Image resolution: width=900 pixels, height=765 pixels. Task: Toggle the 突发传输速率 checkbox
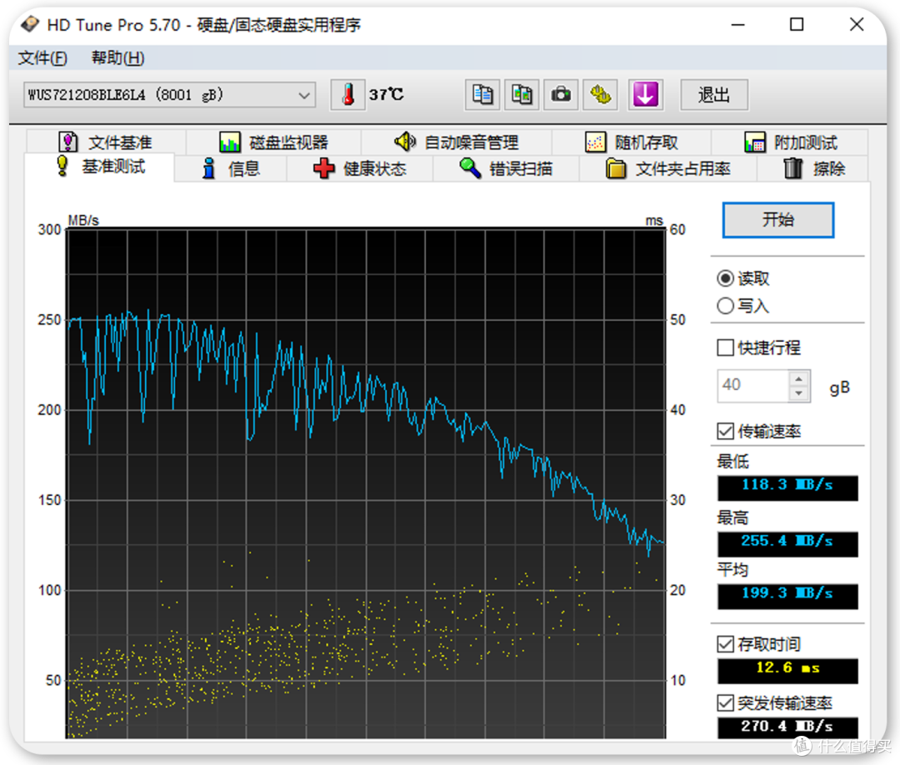click(x=726, y=703)
